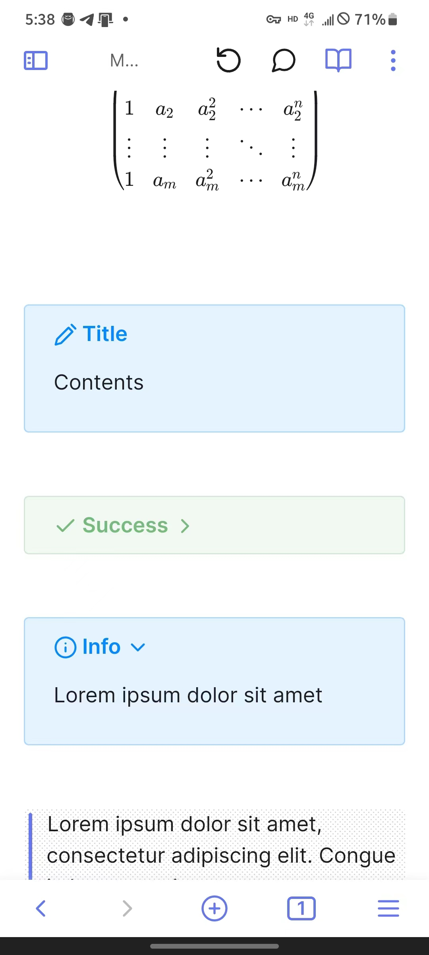Navigate back with left arrow
This screenshot has width=429, height=955.
tap(41, 908)
